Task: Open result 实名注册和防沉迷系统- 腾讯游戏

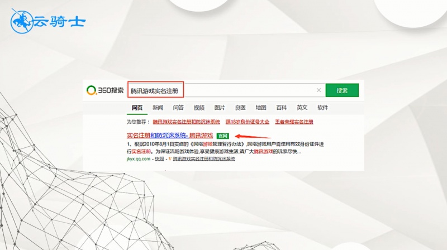Action: tap(170, 136)
